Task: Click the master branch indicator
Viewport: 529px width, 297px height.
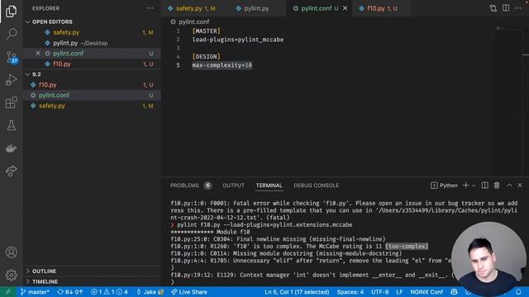Action: [35, 292]
